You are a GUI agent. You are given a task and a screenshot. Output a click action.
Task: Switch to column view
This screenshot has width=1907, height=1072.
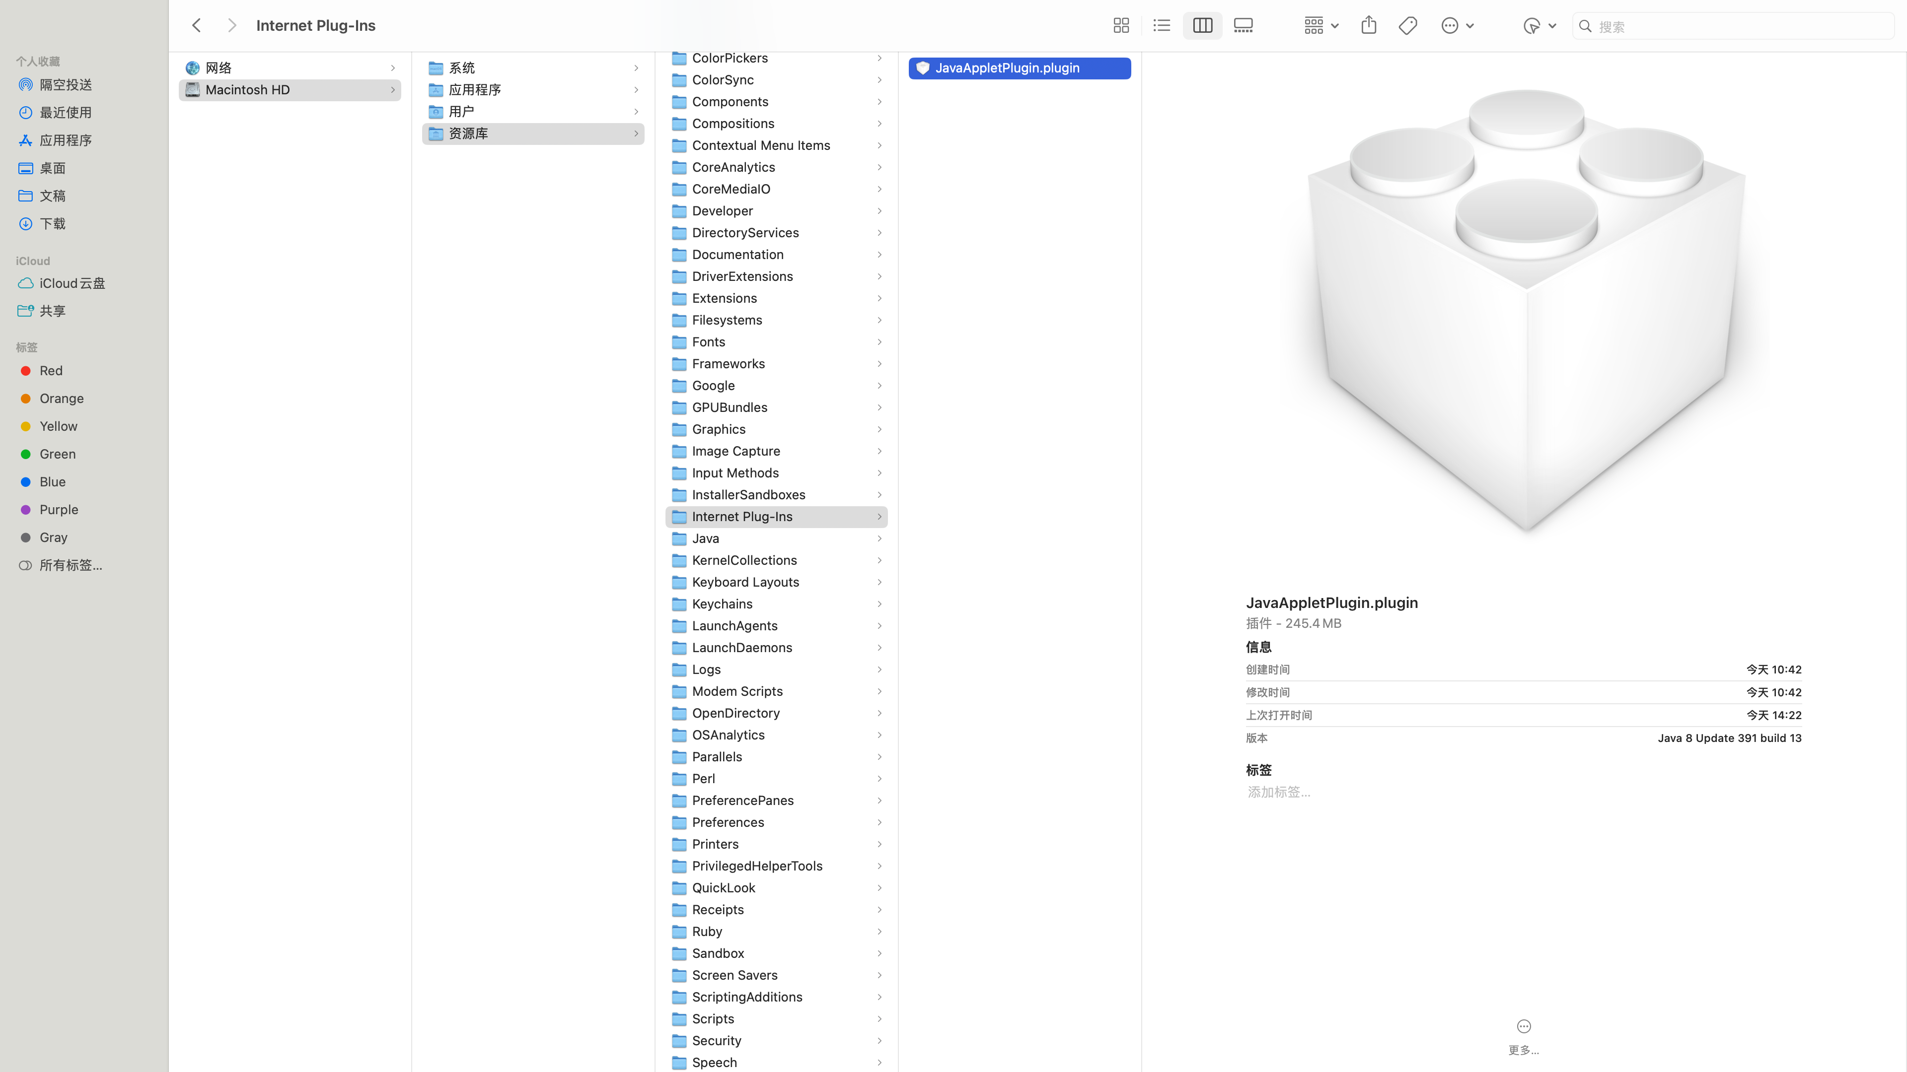(1202, 26)
